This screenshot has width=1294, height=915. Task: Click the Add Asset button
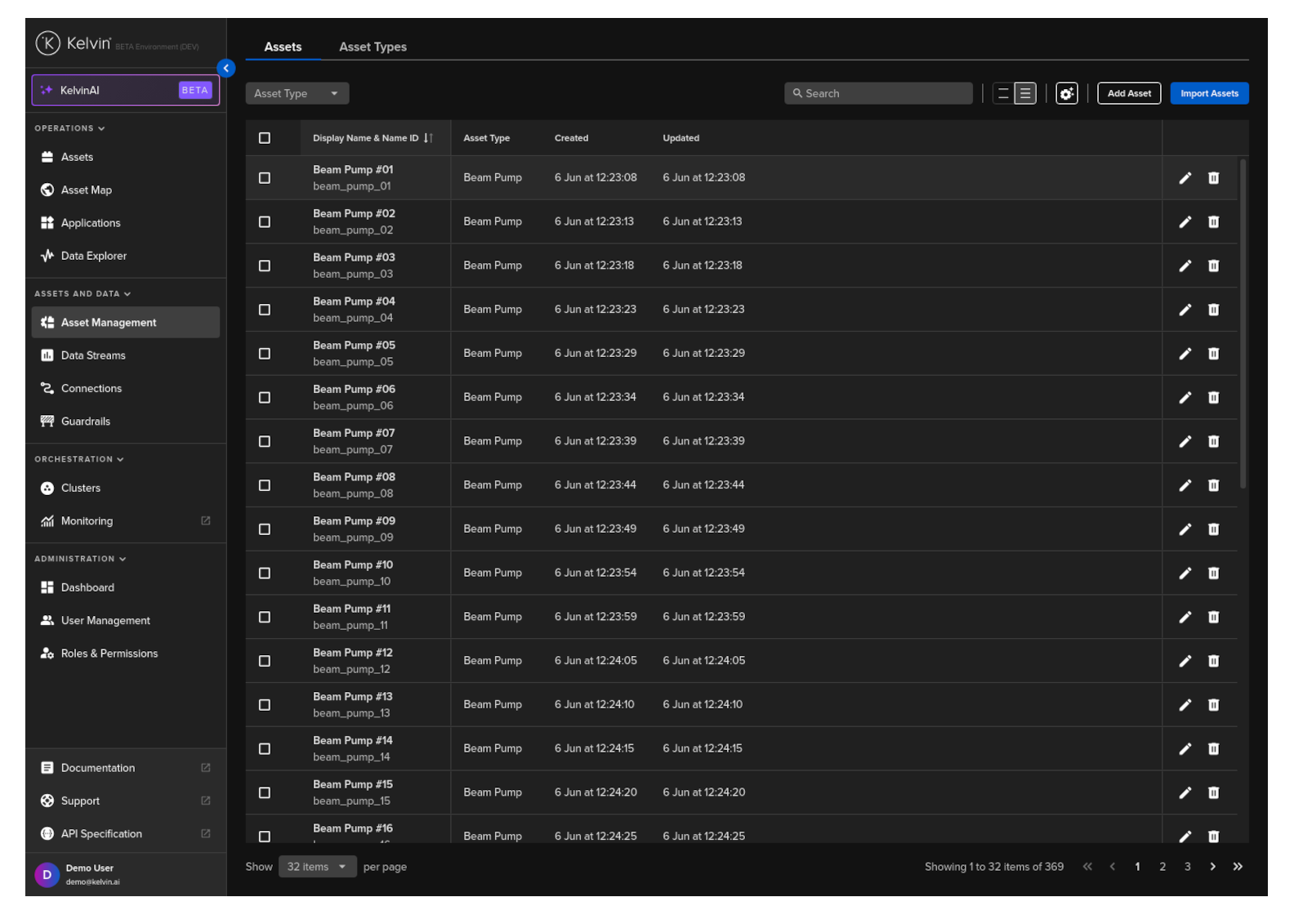coord(1128,94)
